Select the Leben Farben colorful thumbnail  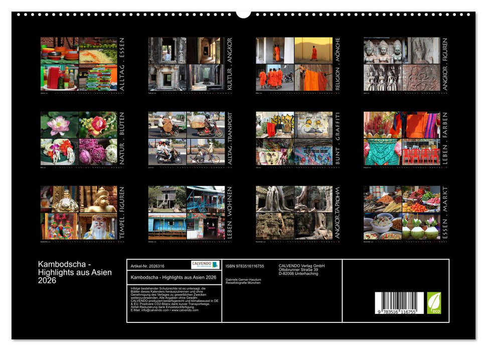[x=402, y=138]
